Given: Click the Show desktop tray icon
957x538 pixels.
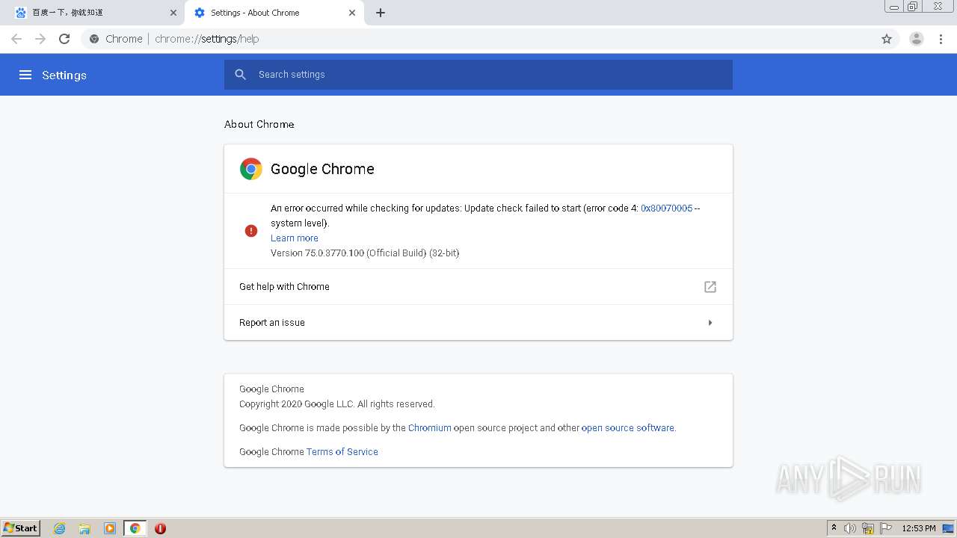Looking at the screenshot, I should tap(948, 528).
